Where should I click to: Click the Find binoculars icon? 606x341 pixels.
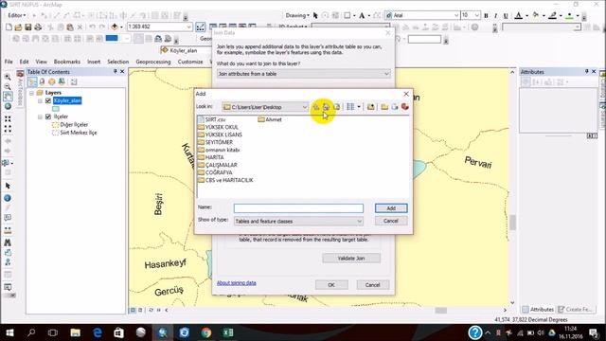click(8, 242)
